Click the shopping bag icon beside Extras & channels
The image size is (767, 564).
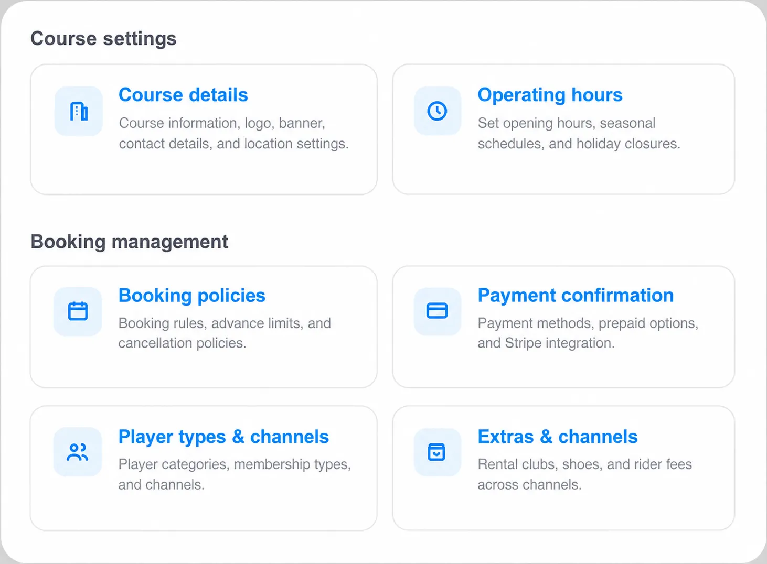(437, 452)
